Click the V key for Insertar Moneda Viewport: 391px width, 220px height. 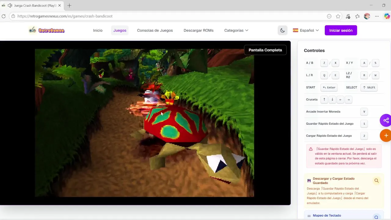tap(364, 112)
